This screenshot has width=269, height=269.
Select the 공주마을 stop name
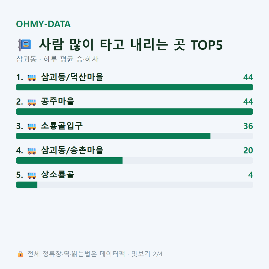tap(58, 101)
